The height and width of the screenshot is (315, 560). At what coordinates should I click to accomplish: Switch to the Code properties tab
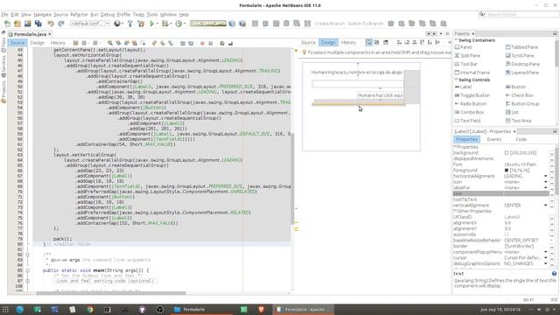pyautogui.click(x=521, y=139)
